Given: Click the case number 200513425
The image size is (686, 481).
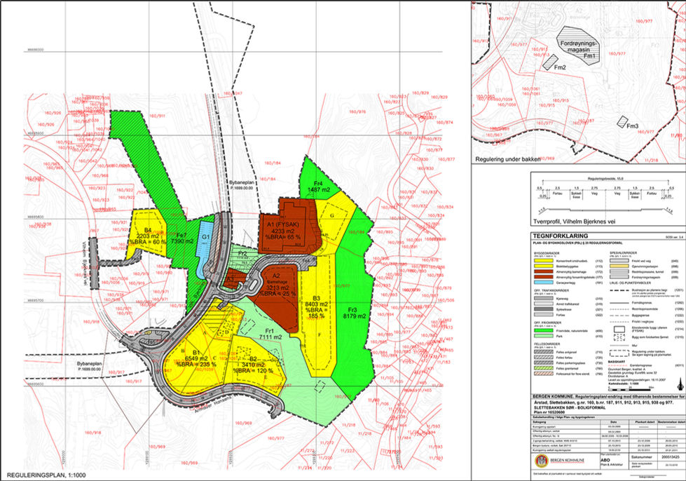Looking at the screenshot, I should (672, 456).
